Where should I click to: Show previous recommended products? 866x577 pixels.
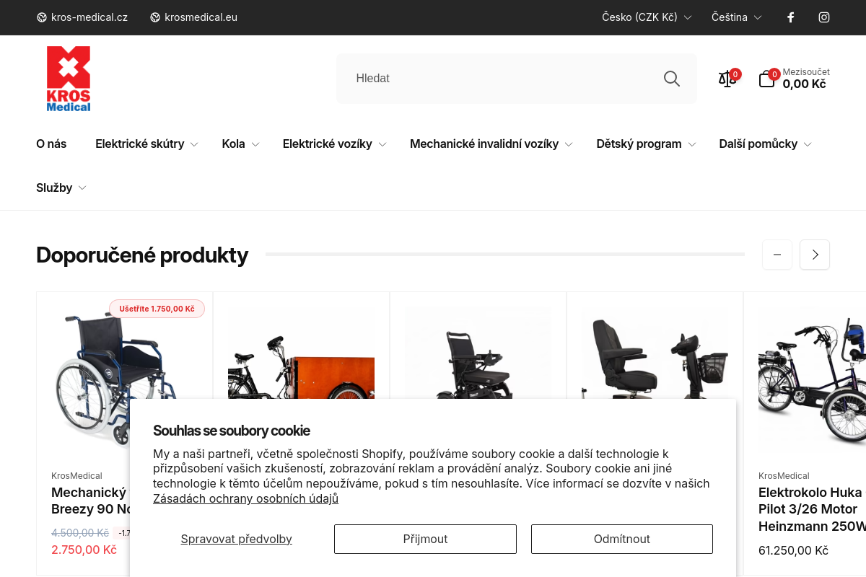click(x=777, y=255)
